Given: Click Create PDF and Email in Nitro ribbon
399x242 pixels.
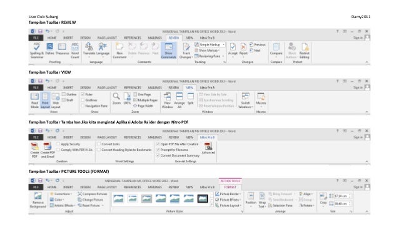Looking at the screenshot, I should tap(48, 150).
